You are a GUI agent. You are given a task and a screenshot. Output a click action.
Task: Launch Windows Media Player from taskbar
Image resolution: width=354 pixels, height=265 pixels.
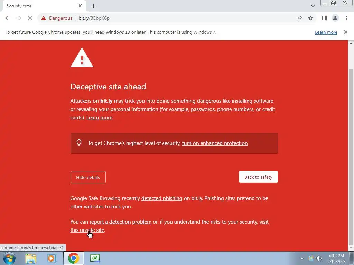(x=52, y=258)
